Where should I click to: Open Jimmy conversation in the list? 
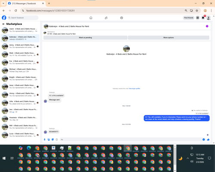tap(20, 95)
